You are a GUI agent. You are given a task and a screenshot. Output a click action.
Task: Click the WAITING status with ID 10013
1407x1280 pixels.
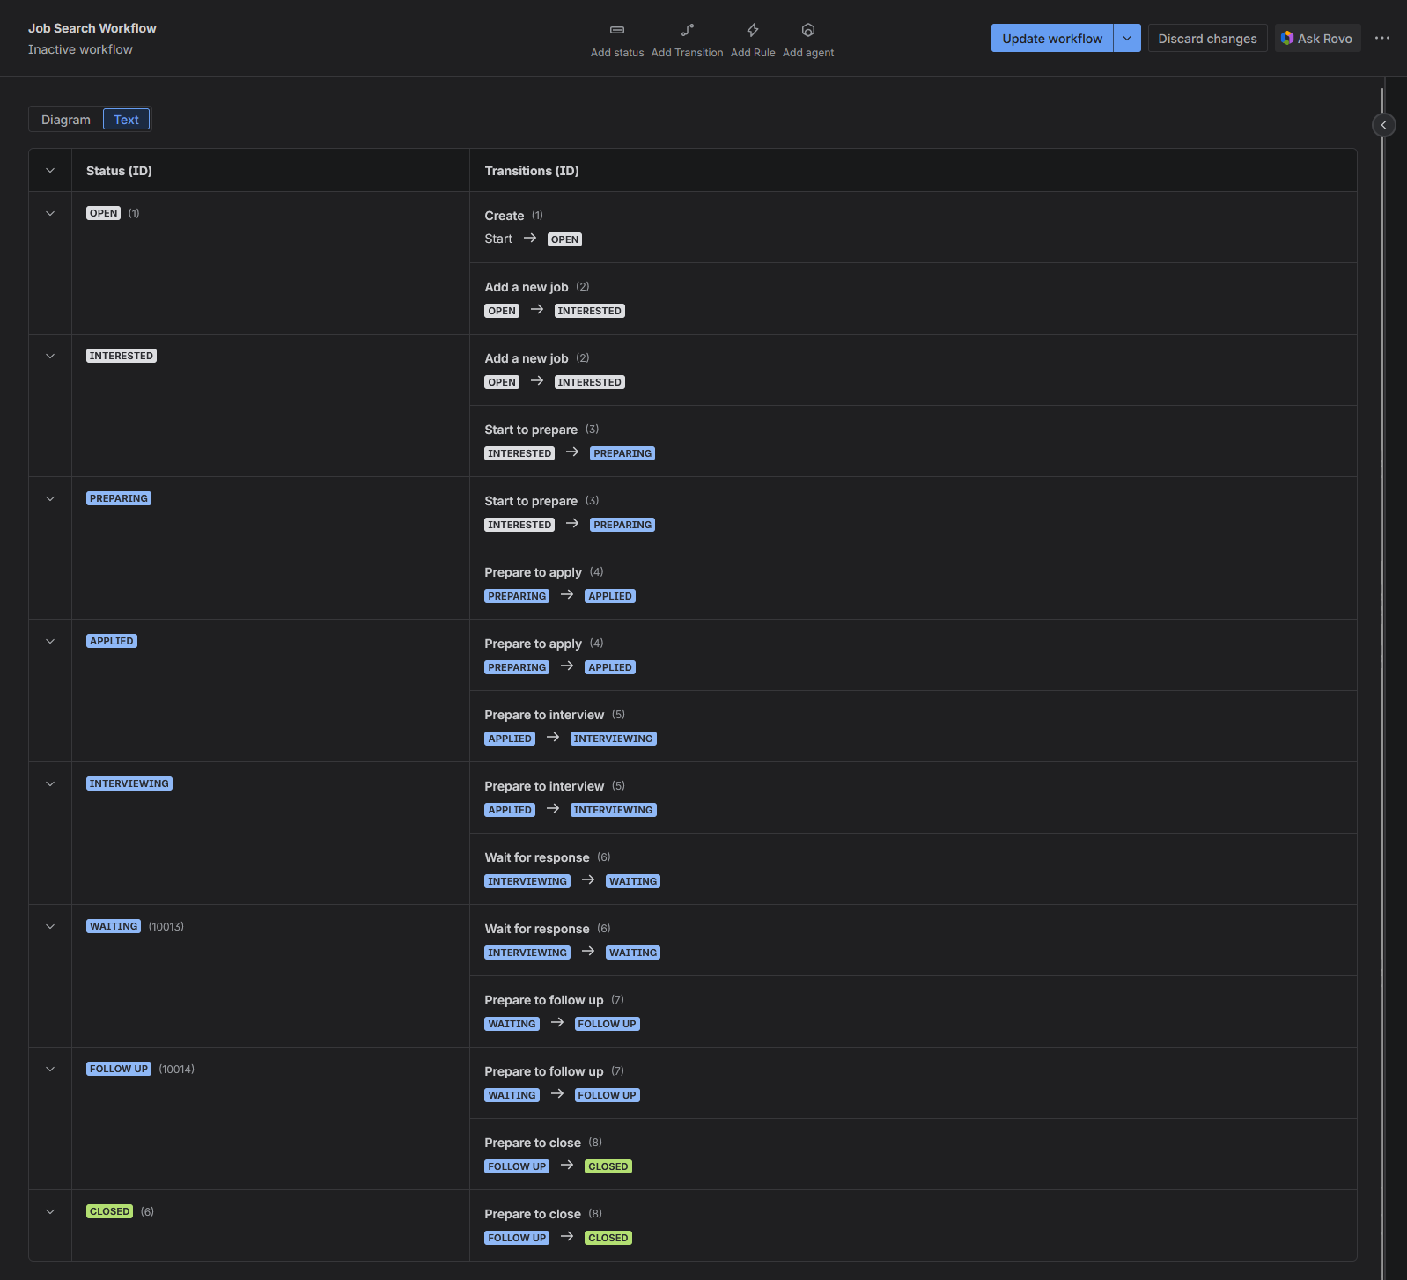(x=114, y=926)
